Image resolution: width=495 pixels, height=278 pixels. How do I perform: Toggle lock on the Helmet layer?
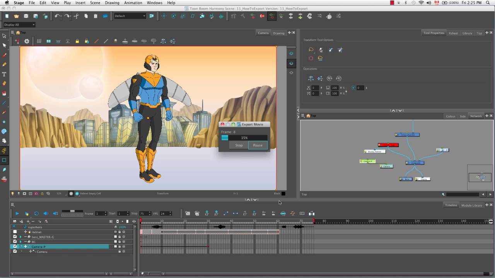(119, 232)
